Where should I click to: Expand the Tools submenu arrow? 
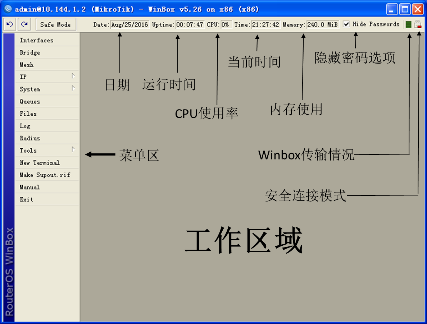pos(73,149)
